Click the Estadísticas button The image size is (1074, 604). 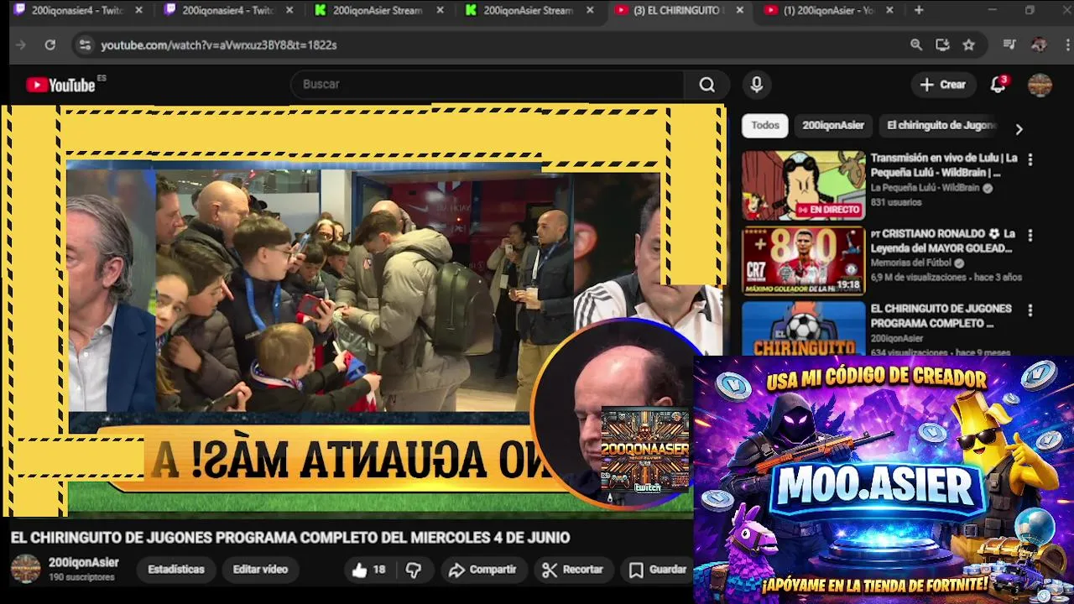pos(176,570)
